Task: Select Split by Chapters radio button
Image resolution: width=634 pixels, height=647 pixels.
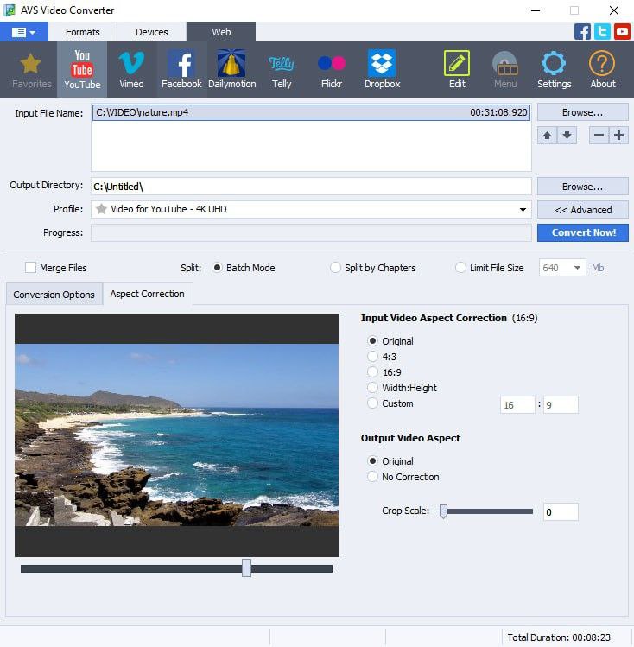Action: (x=336, y=268)
